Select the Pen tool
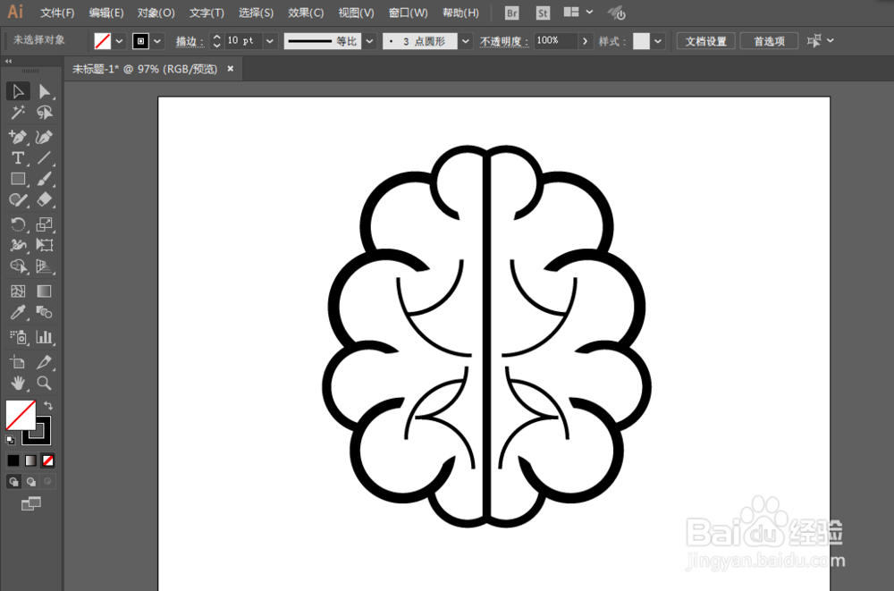 pyautogui.click(x=18, y=135)
